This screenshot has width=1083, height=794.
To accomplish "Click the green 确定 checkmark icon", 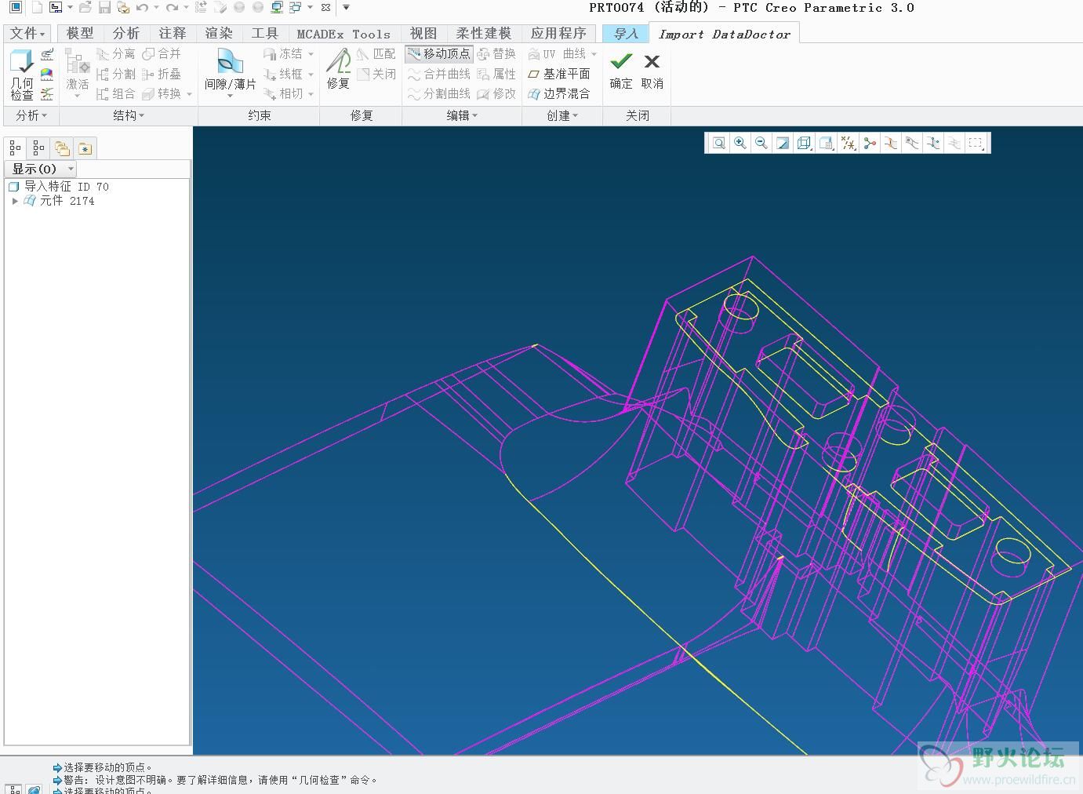I will pos(621,62).
